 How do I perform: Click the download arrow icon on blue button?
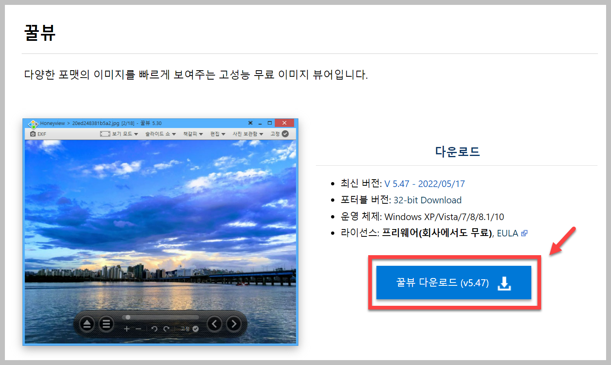click(x=504, y=283)
